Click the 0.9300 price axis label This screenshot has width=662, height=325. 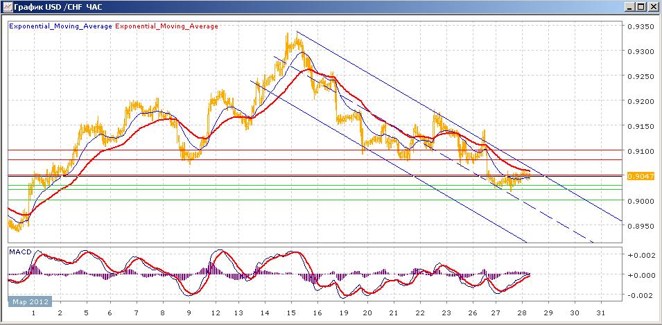coord(641,51)
